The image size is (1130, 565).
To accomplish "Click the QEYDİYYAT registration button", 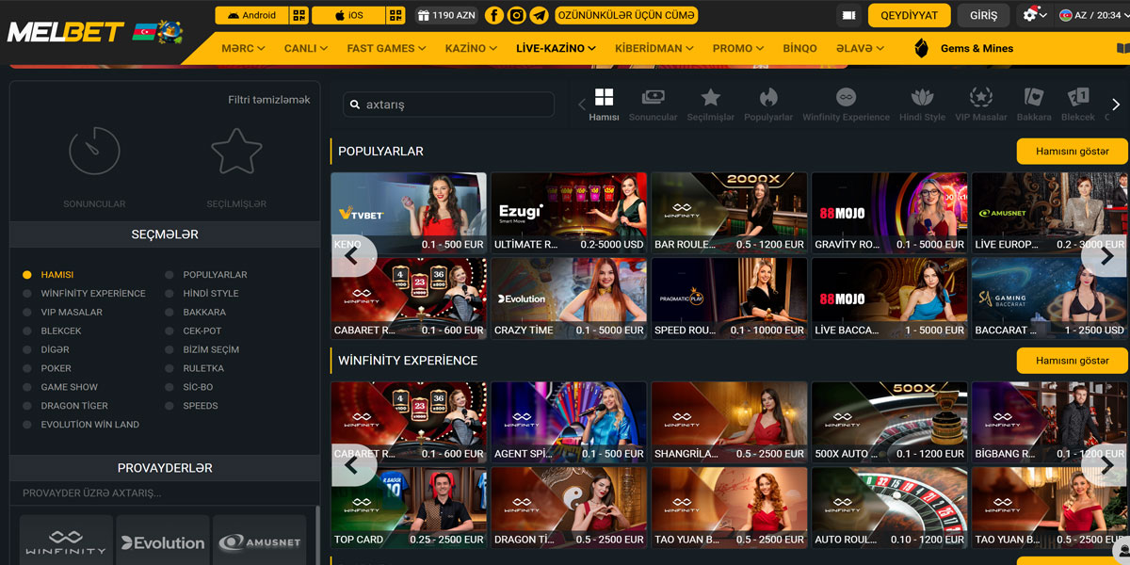I will (x=908, y=15).
